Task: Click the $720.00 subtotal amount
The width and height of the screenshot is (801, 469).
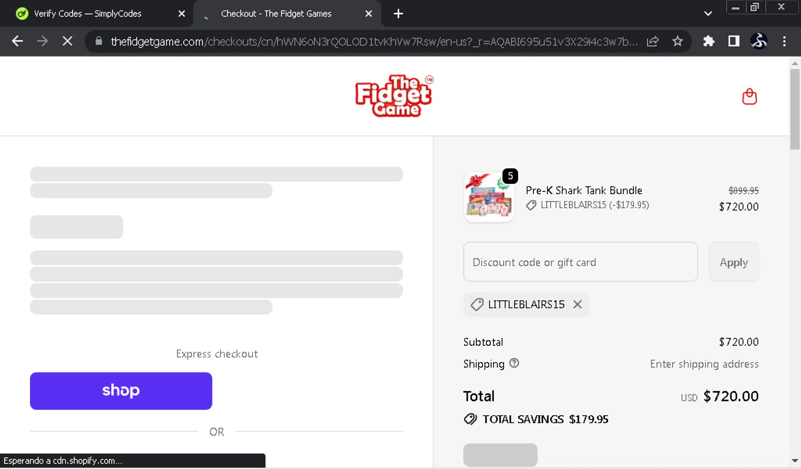Action: 739,342
